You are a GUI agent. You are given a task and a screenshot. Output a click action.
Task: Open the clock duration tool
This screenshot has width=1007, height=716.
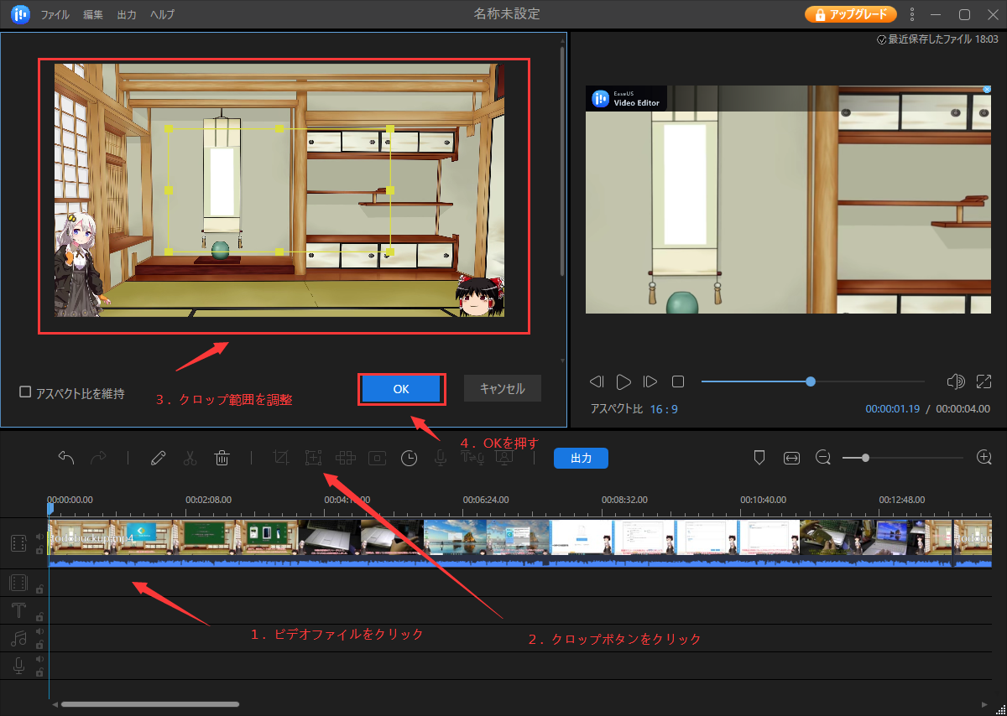click(409, 458)
